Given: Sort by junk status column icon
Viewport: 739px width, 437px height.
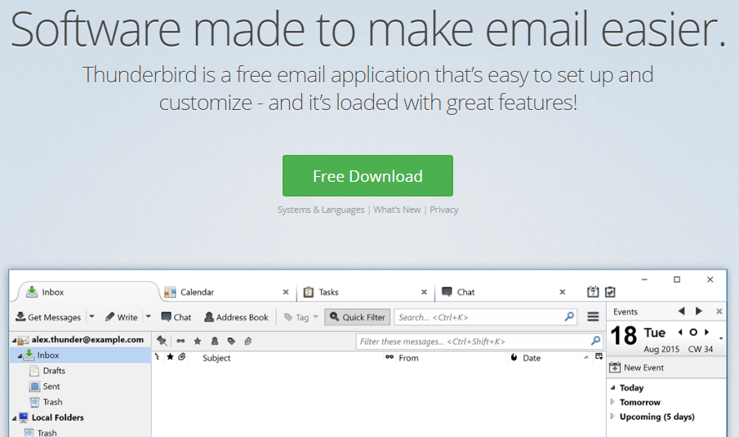Looking at the screenshot, I should point(514,357).
